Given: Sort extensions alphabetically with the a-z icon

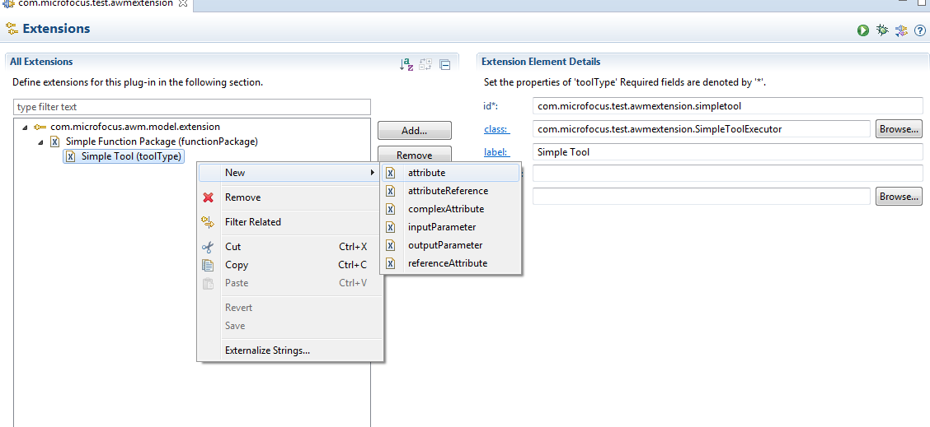Looking at the screenshot, I should [406, 64].
